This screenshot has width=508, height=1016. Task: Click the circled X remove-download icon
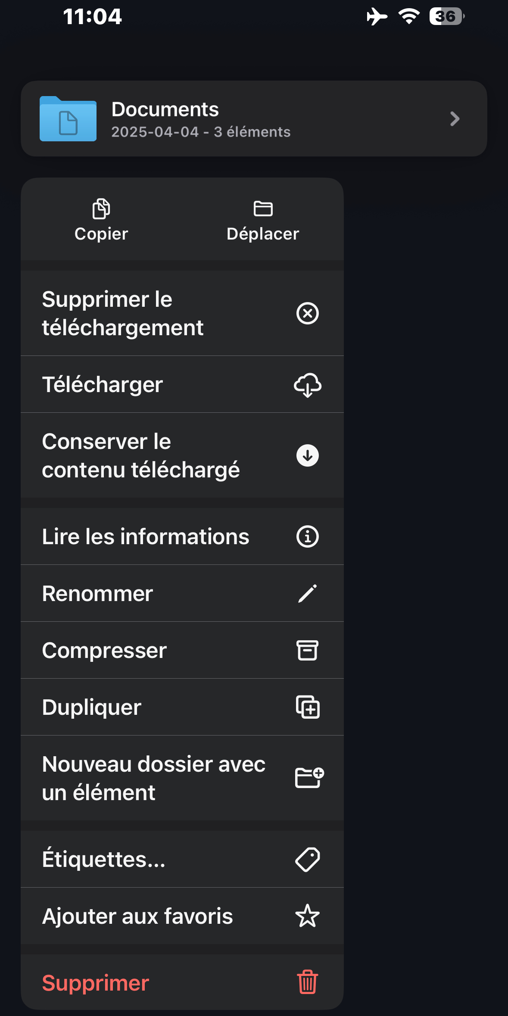click(x=307, y=313)
